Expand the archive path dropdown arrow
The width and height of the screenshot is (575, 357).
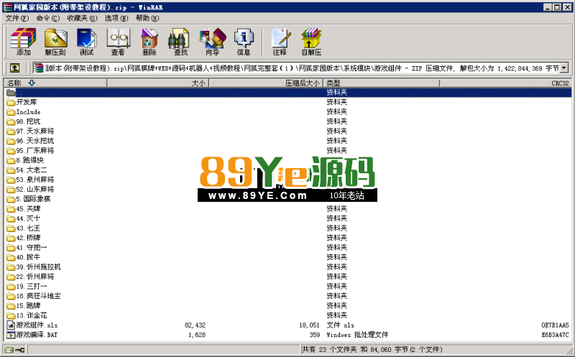[x=564, y=68]
